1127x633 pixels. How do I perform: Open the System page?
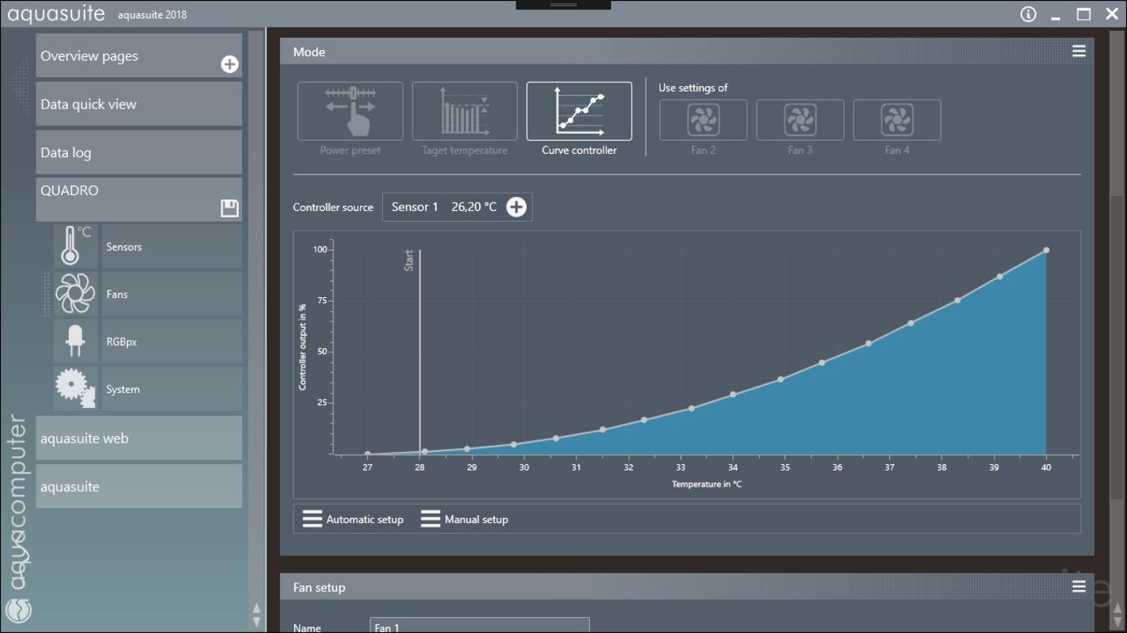172,389
